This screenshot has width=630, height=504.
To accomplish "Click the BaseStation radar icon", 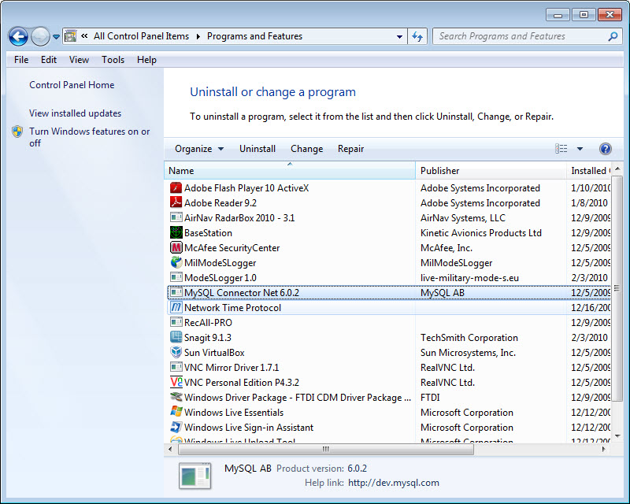I will point(176,232).
